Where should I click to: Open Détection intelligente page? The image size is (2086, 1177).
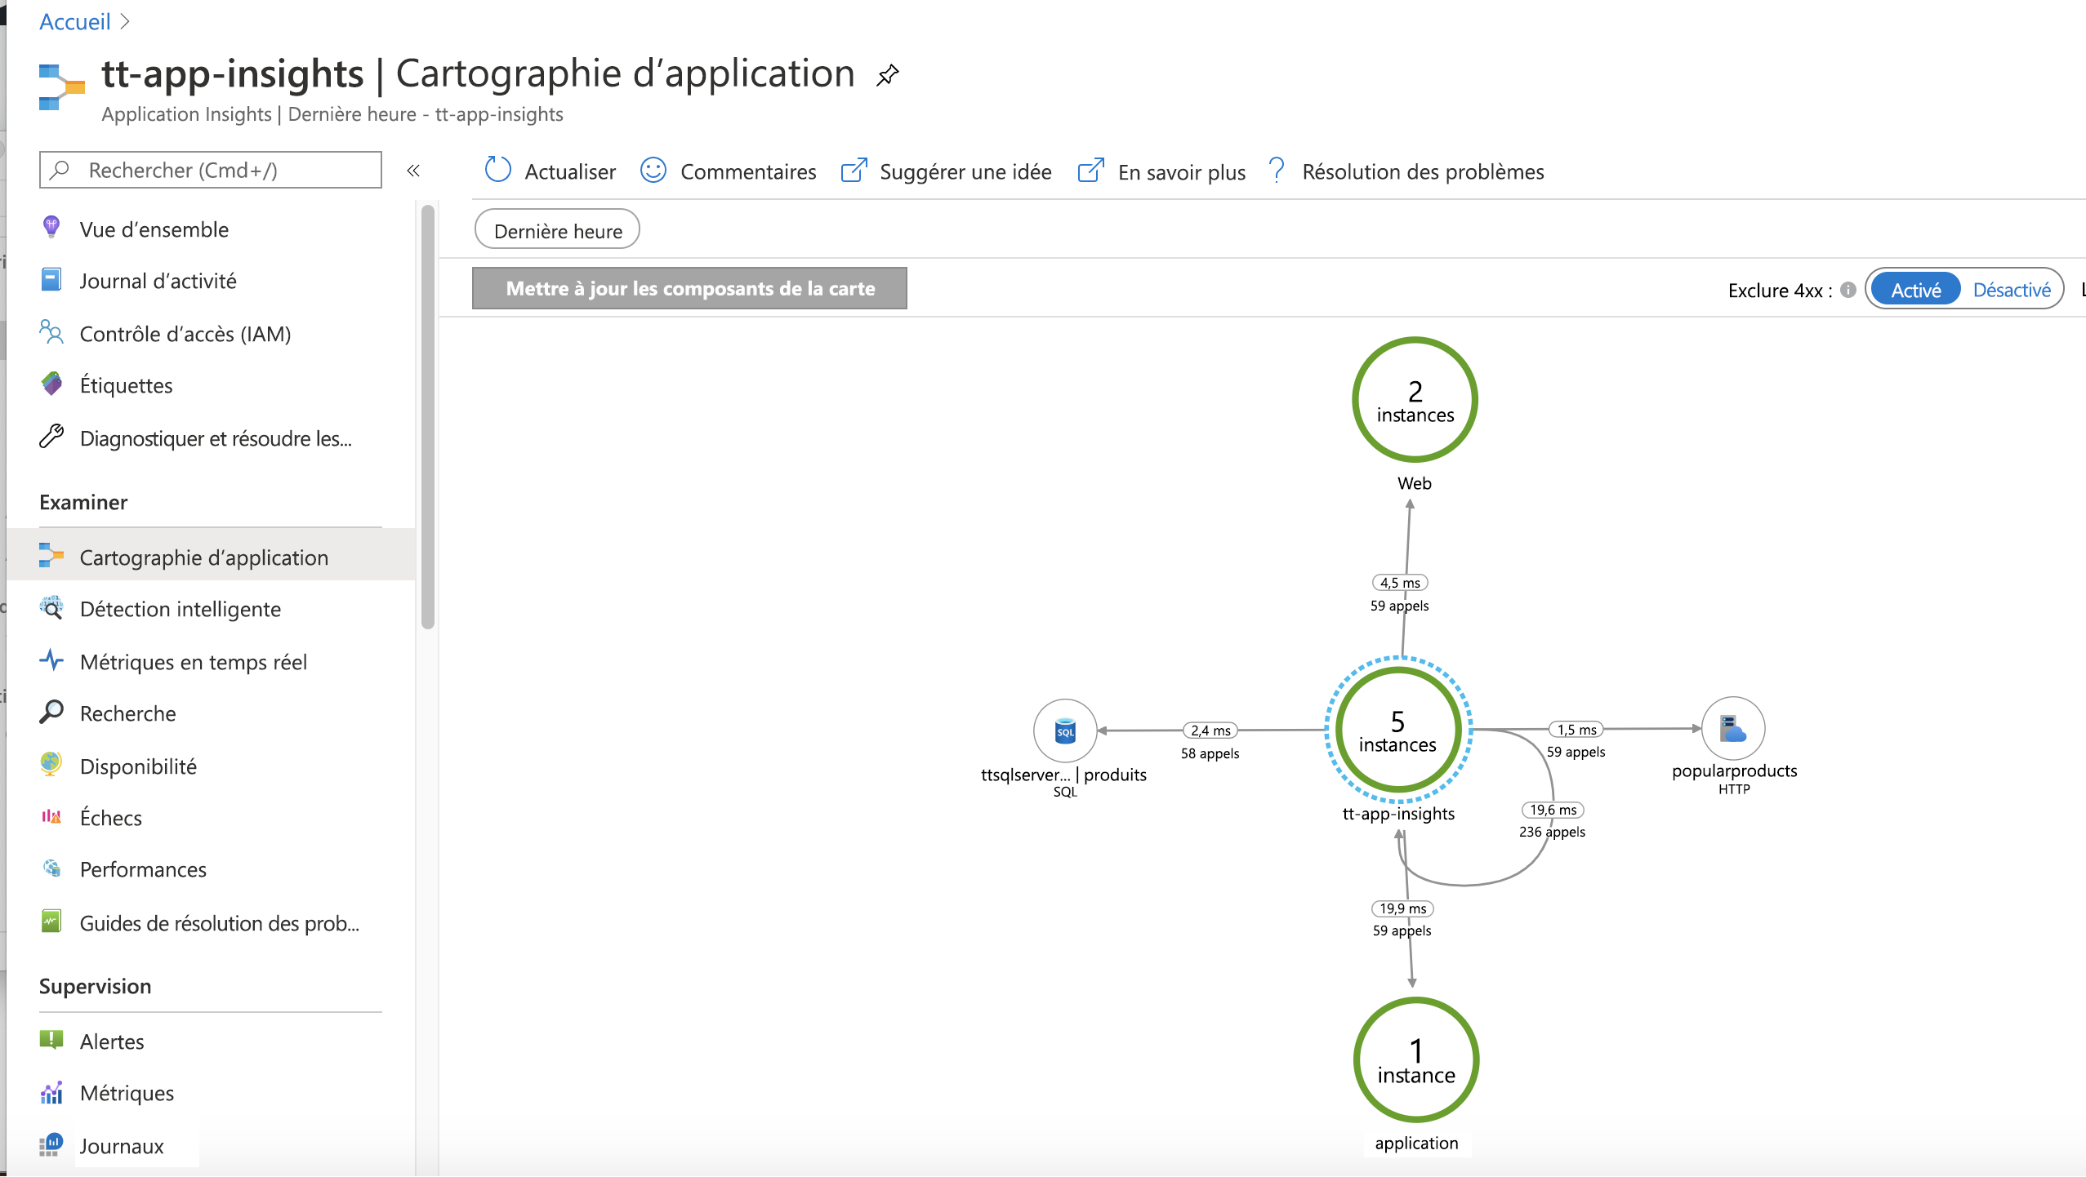[x=181, y=609]
